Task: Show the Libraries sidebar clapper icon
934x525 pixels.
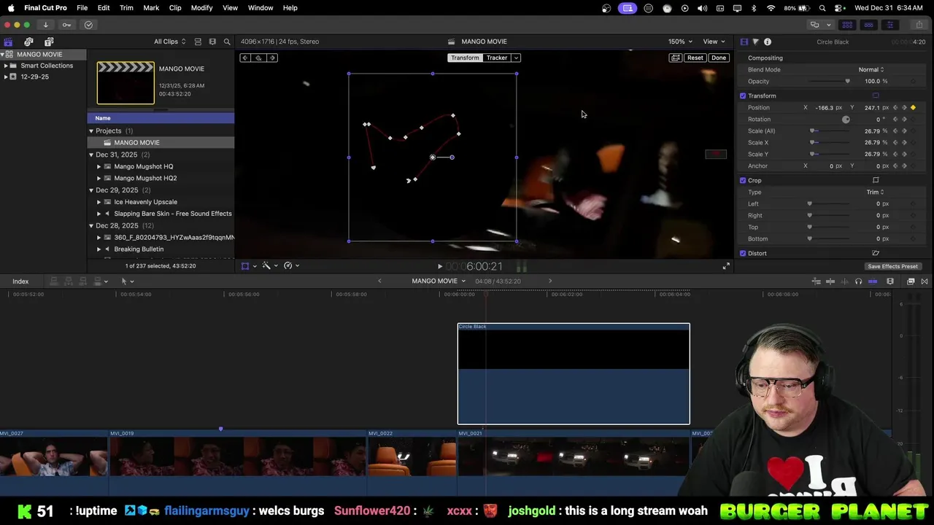Action: pos(8,42)
